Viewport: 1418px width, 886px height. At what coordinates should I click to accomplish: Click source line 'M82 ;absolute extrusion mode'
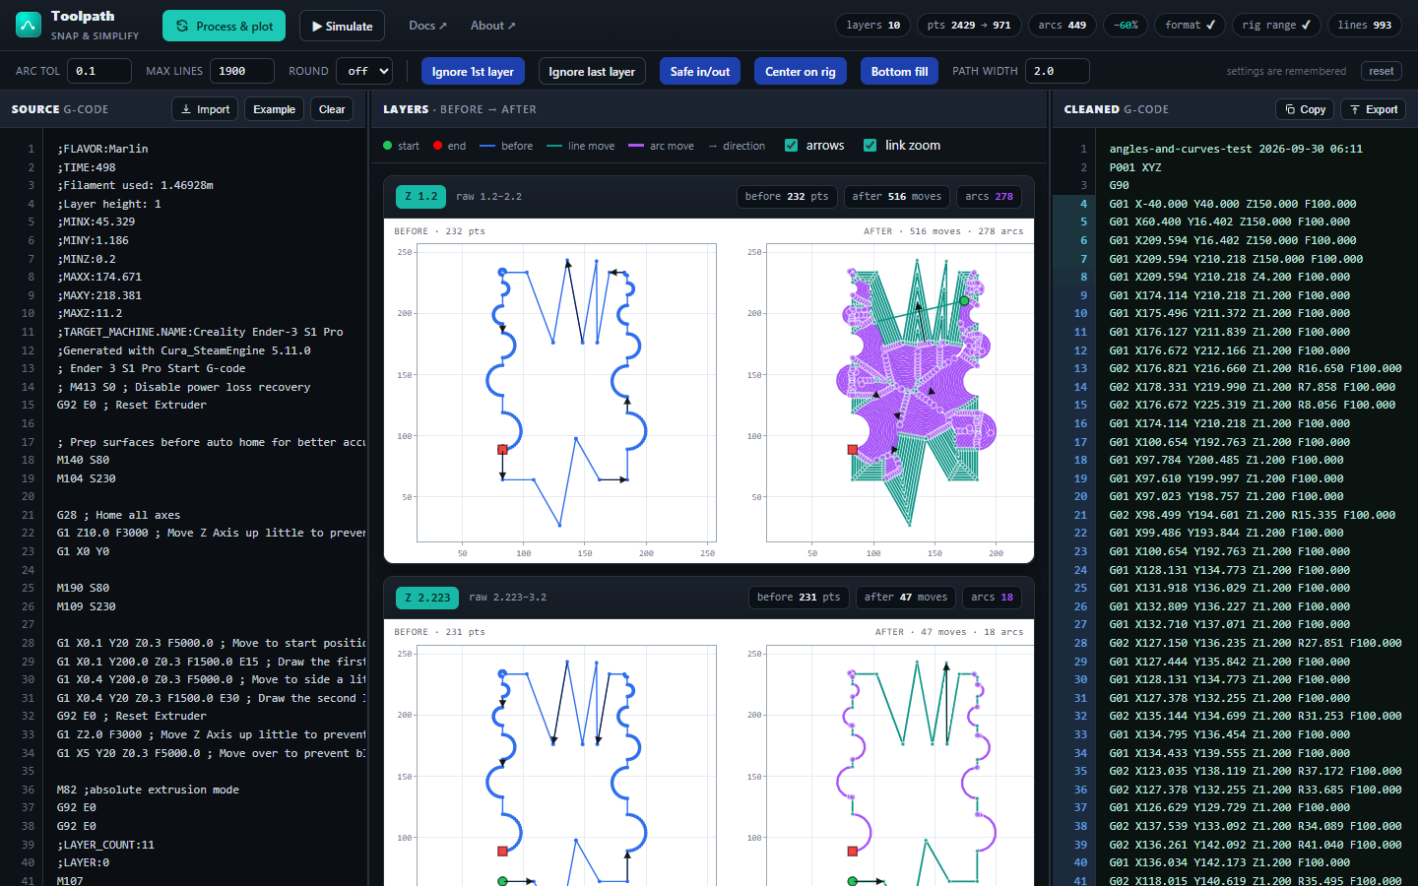point(148,790)
